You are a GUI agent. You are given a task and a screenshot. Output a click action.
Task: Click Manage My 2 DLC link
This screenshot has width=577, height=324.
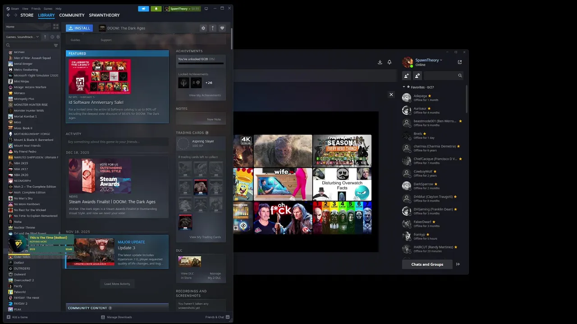tap(215, 275)
